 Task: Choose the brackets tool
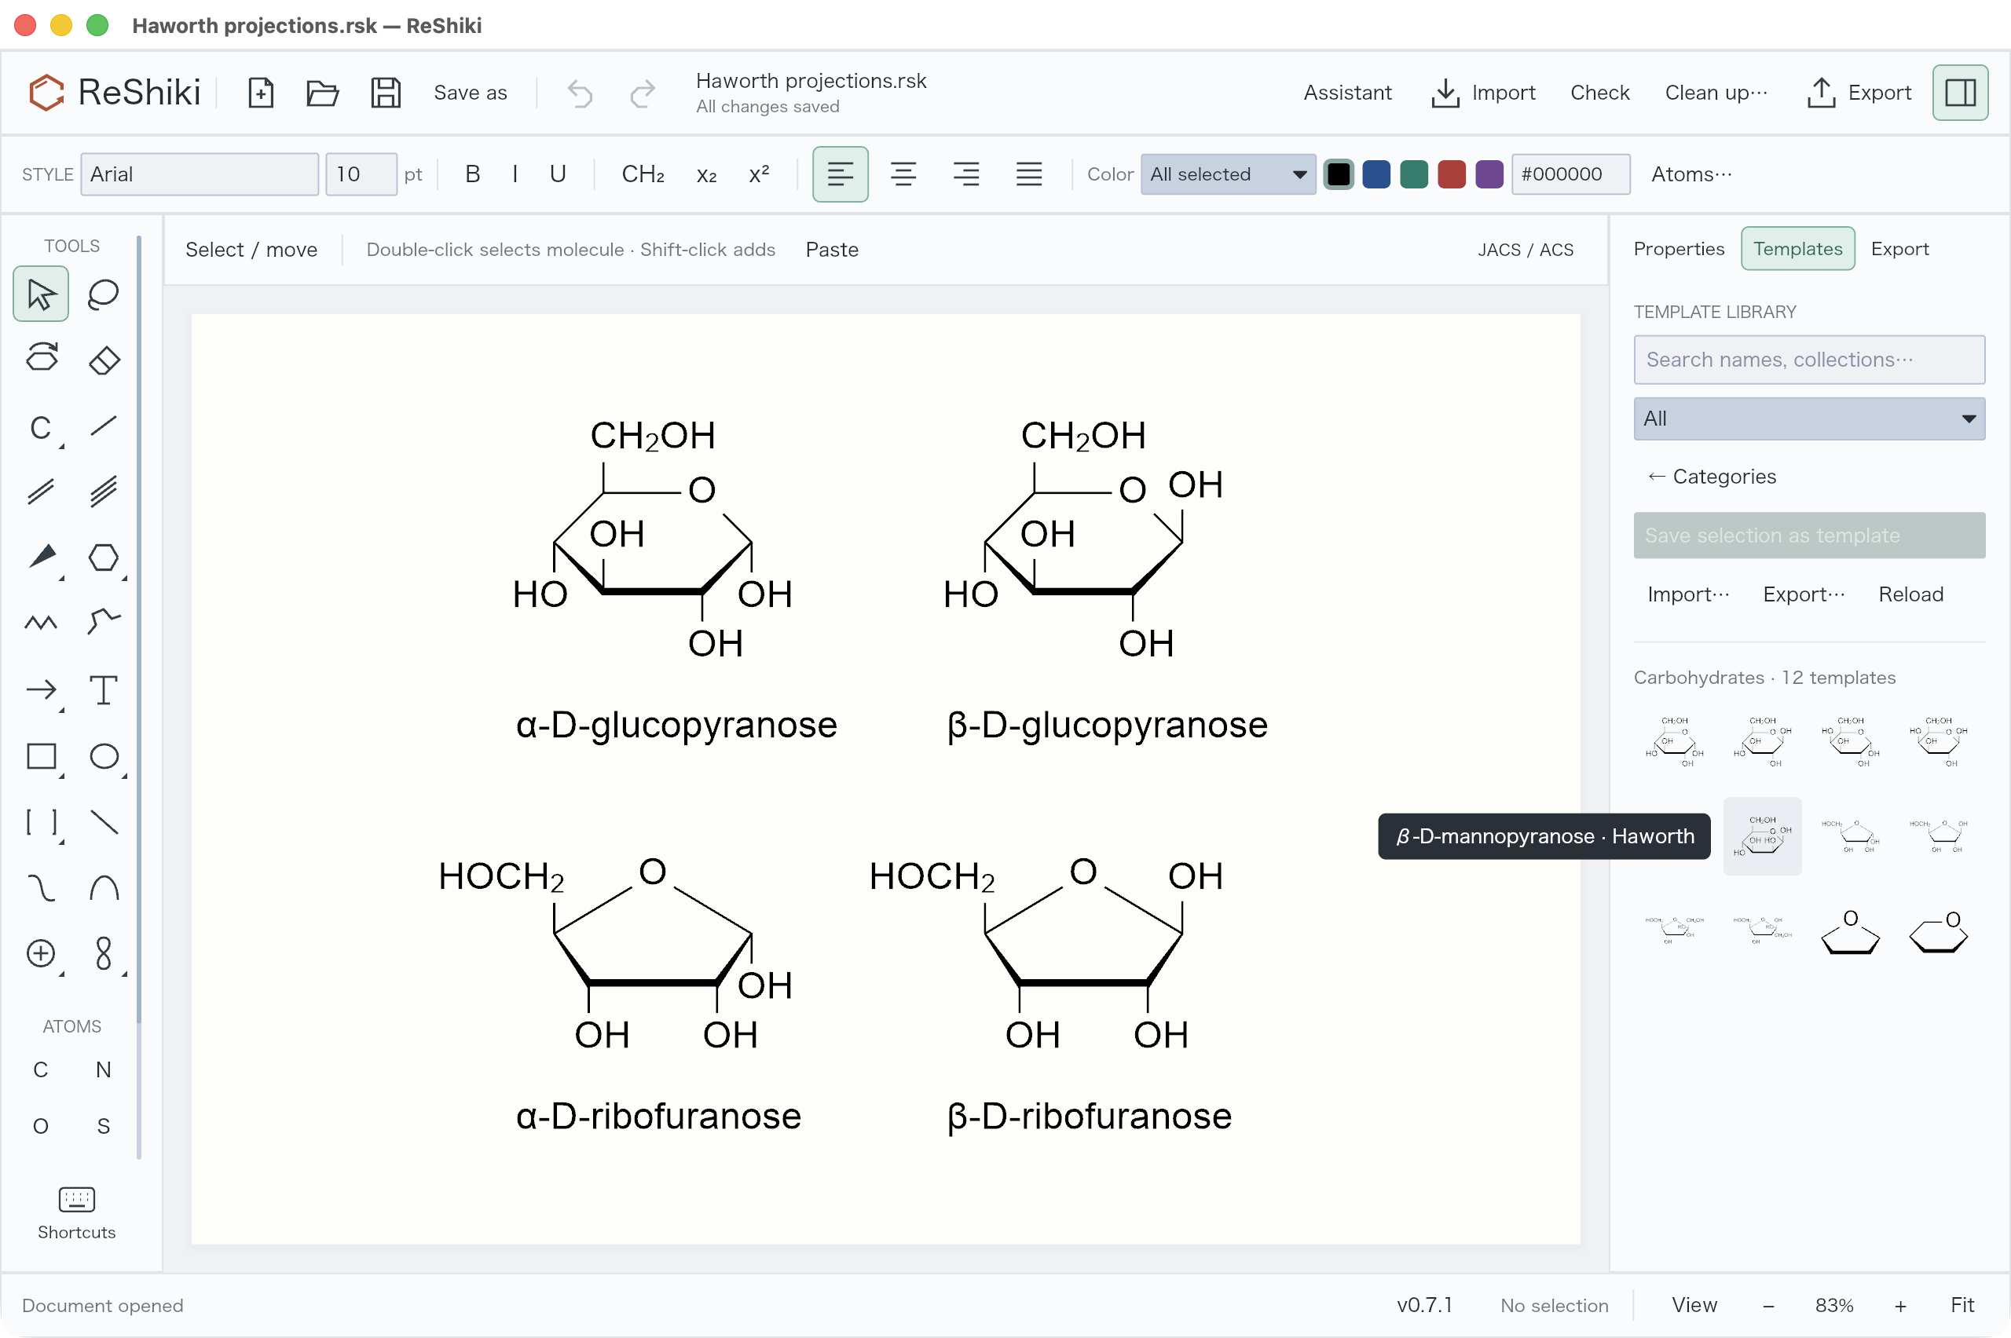(41, 822)
